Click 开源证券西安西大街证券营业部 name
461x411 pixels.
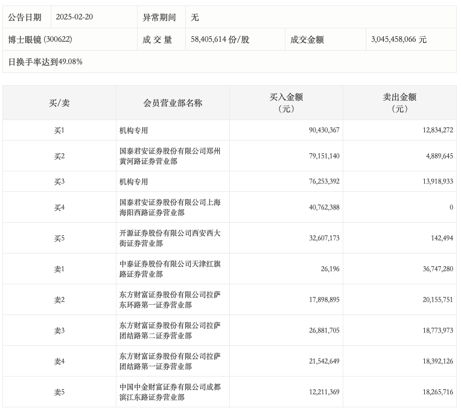(x=170, y=238)
